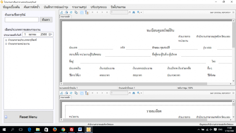Go to next page in top viewer
This screenshot has height=133, width=236.
102,12
